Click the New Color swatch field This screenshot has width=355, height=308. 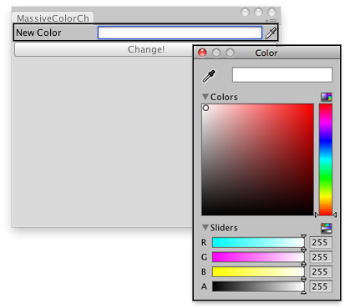pos(180,33)
